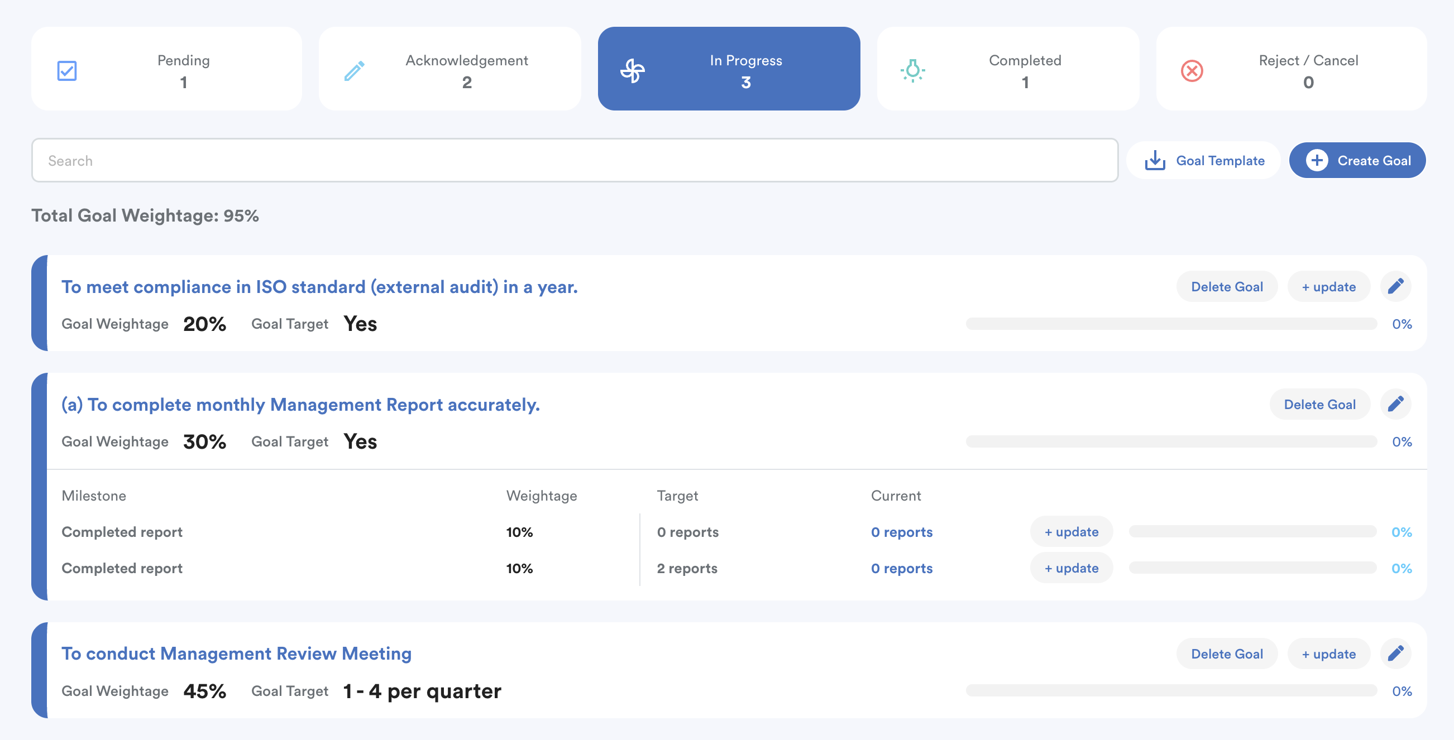Click the Create Goal button
Viewport: 1454px width, 740px height.
click(x=1357, y=160)
